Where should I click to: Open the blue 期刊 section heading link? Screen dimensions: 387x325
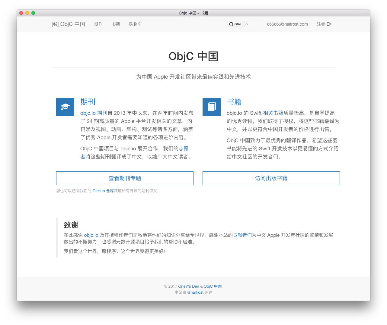(x=88, y=102)
